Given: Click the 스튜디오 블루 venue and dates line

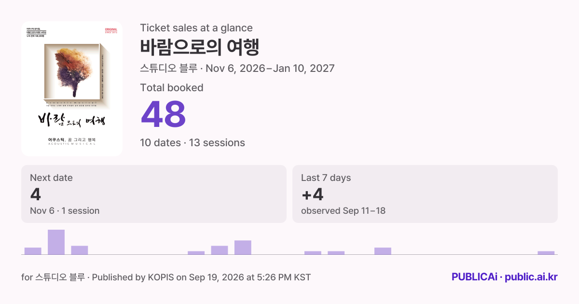Looking at the screenshot, I should tap(237, 68).
